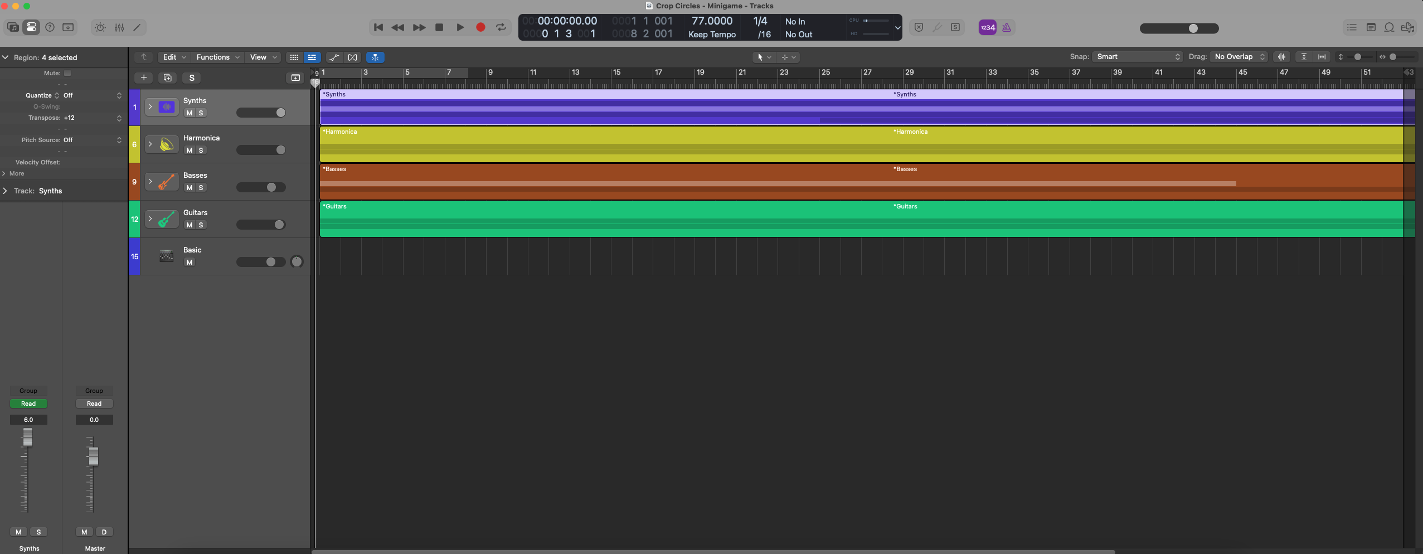Open the View menu in tracks area
Image resolution: width=1423 pixels, height=554 pixels.
[263, 57]
